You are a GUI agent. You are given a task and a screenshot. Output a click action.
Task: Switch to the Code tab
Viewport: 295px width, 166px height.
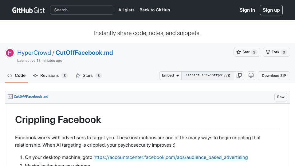(x=16, y=76)
